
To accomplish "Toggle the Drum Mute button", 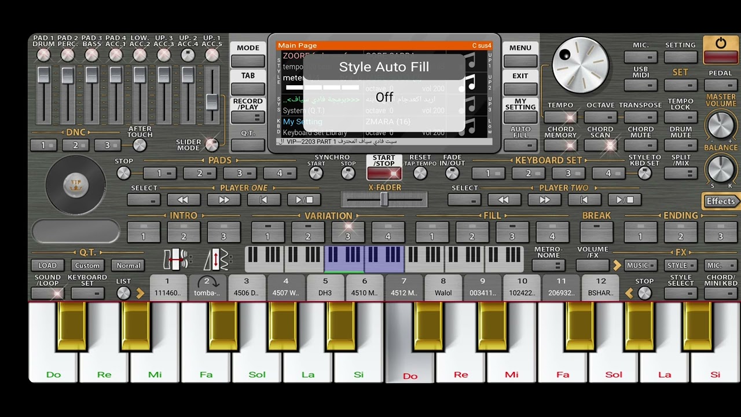I will (x=681, y=145).
